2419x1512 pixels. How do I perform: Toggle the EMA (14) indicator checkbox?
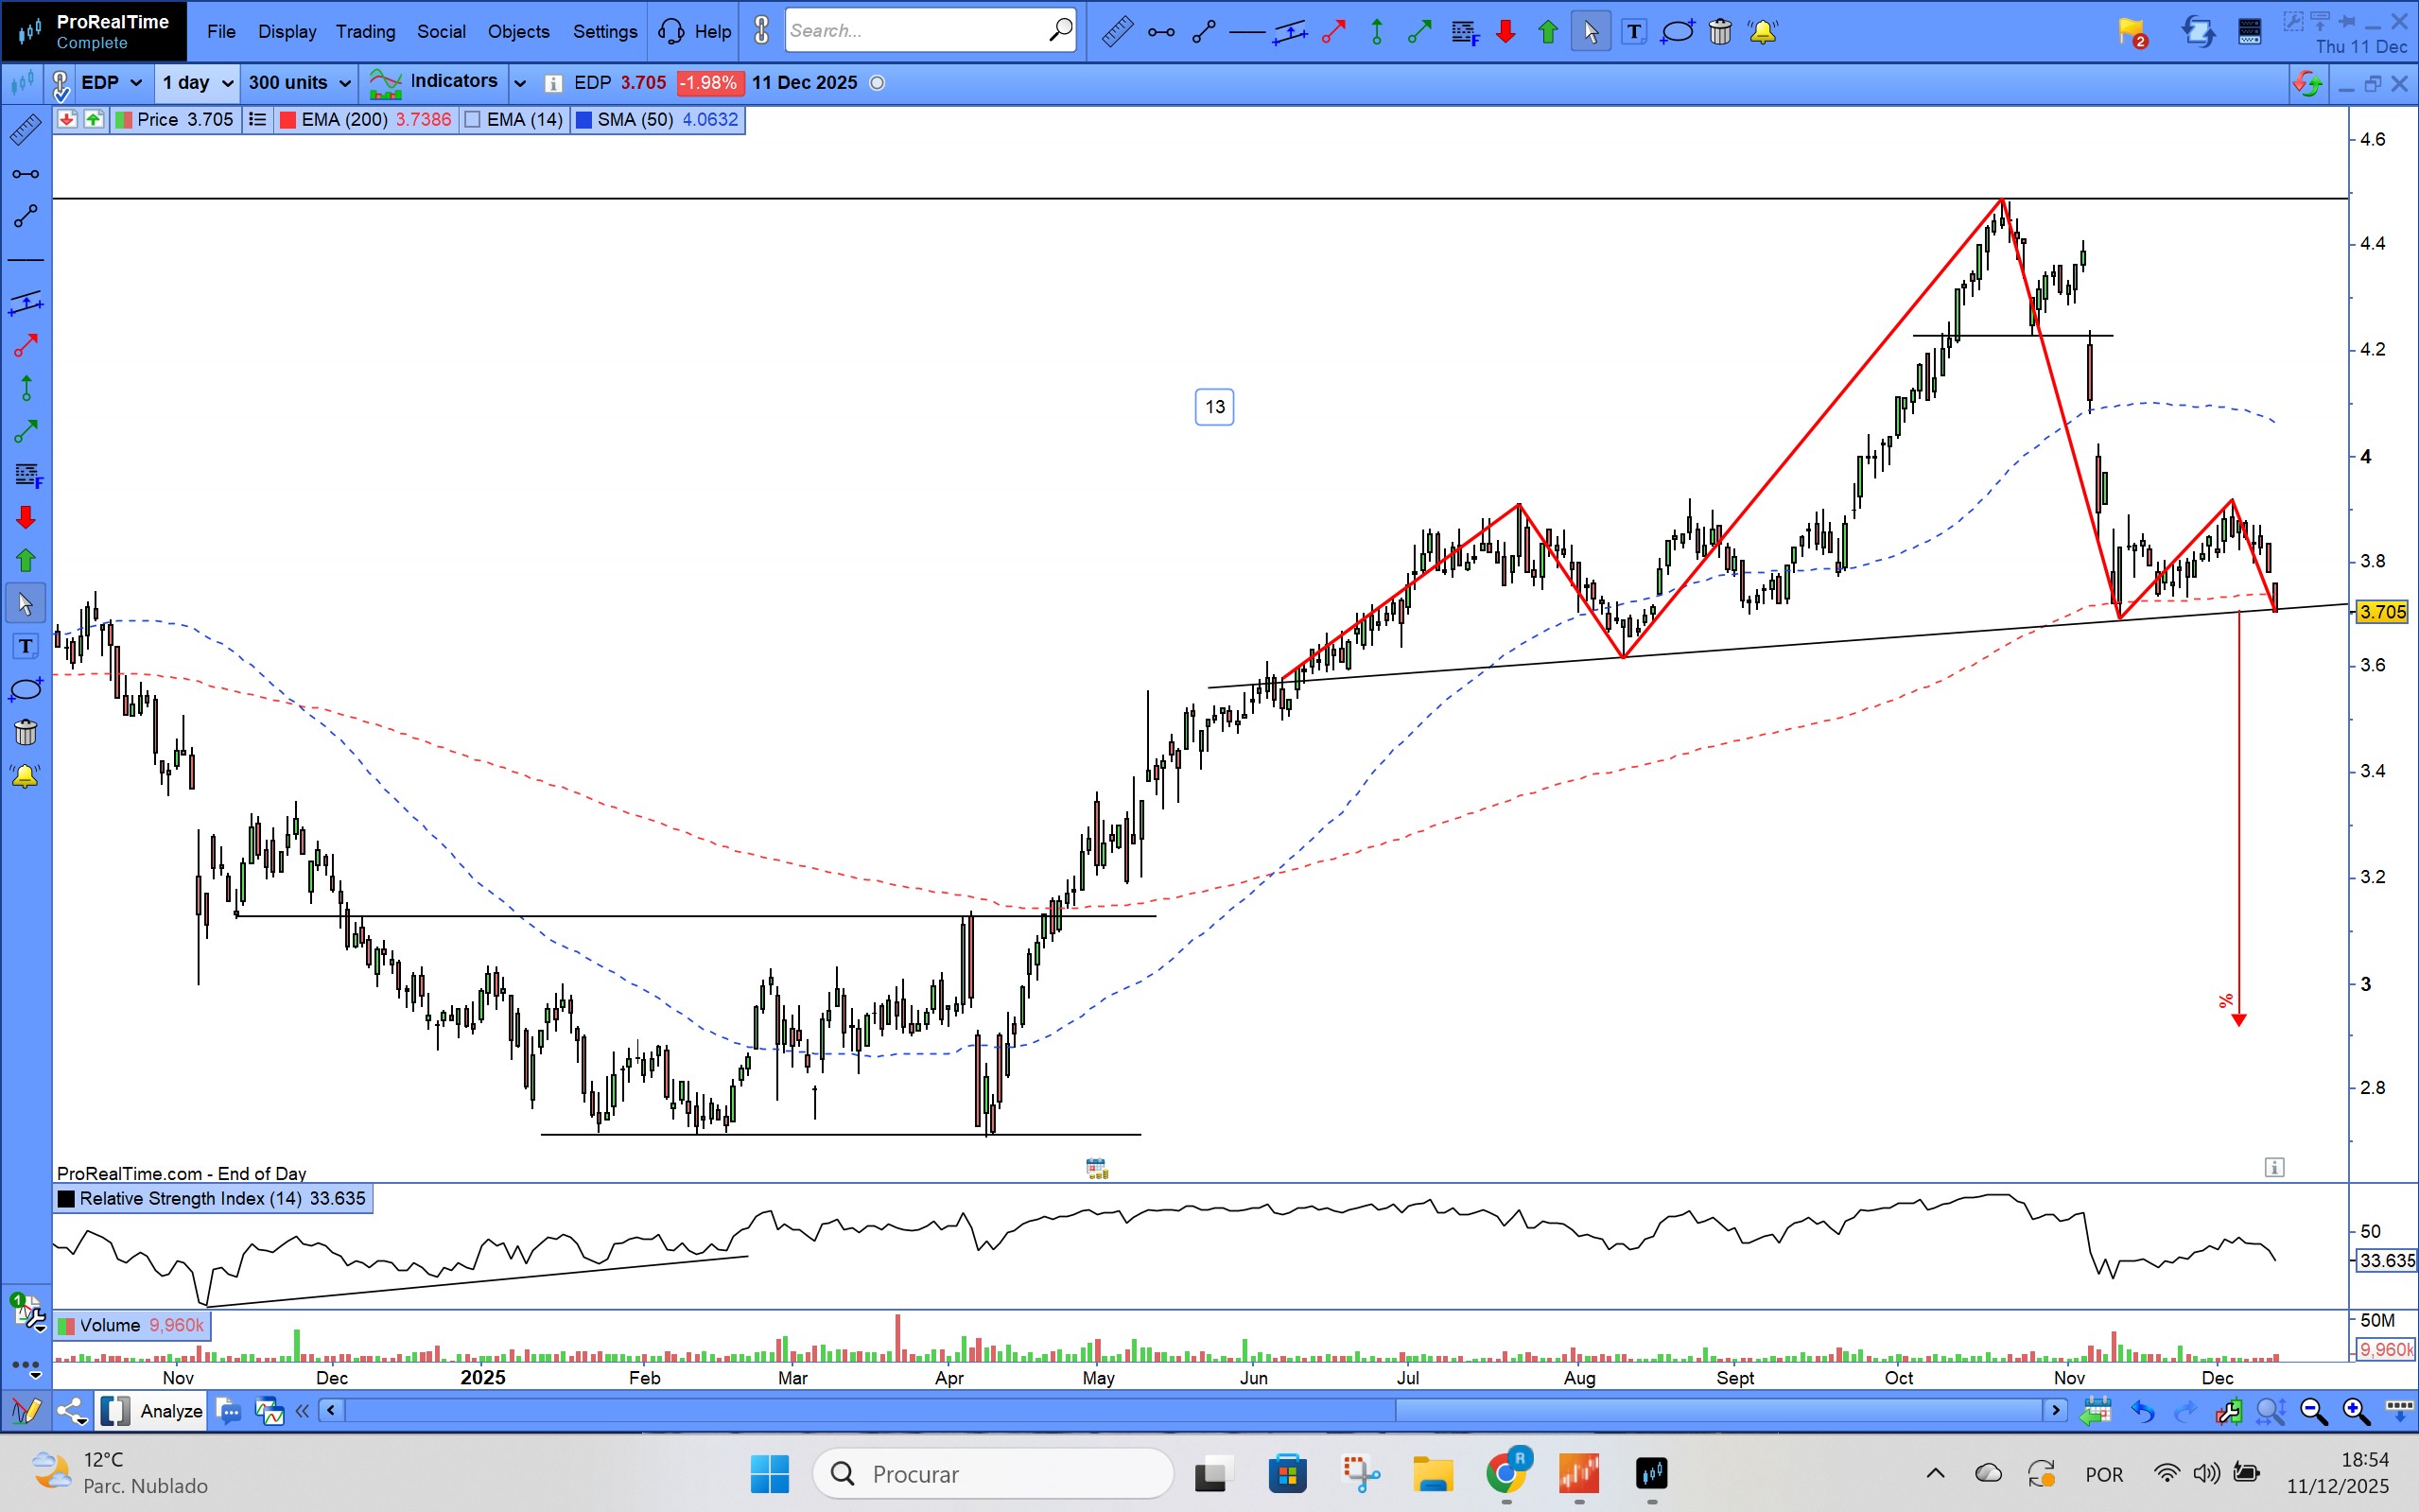[x=474, y=120]
